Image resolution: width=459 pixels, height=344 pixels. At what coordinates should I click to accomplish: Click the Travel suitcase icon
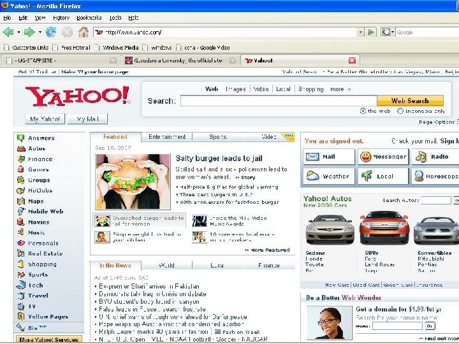click(21, 296)
